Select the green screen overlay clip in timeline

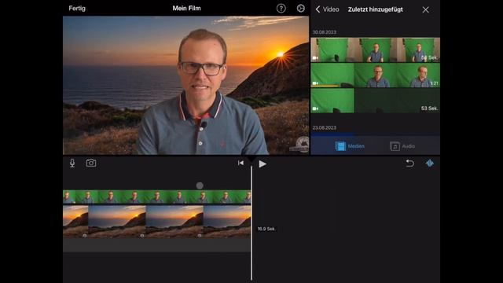pyautogui.click(x=157, y=197)
